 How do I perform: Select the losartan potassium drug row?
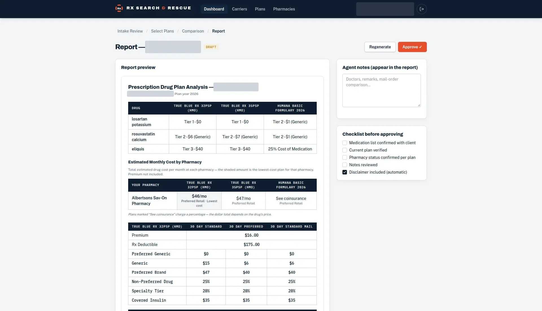pos(222,122)
